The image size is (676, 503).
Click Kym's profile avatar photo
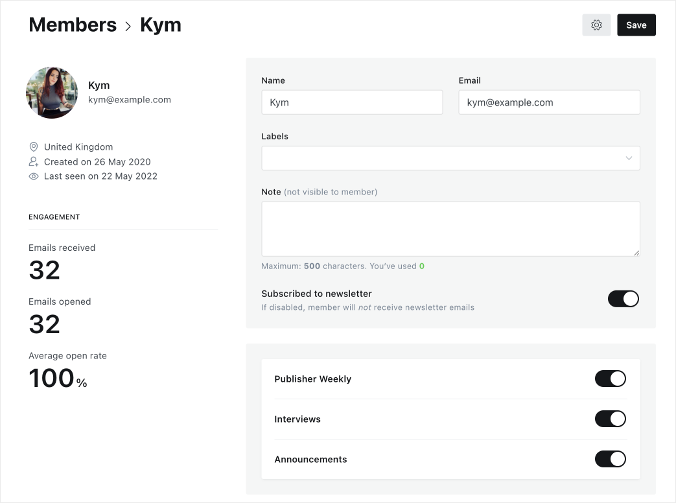click(x=52, y=93)
